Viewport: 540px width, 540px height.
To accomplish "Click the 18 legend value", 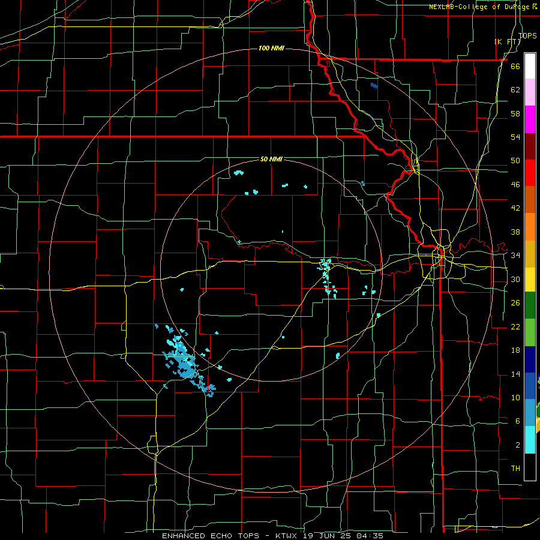I will 515,350.
